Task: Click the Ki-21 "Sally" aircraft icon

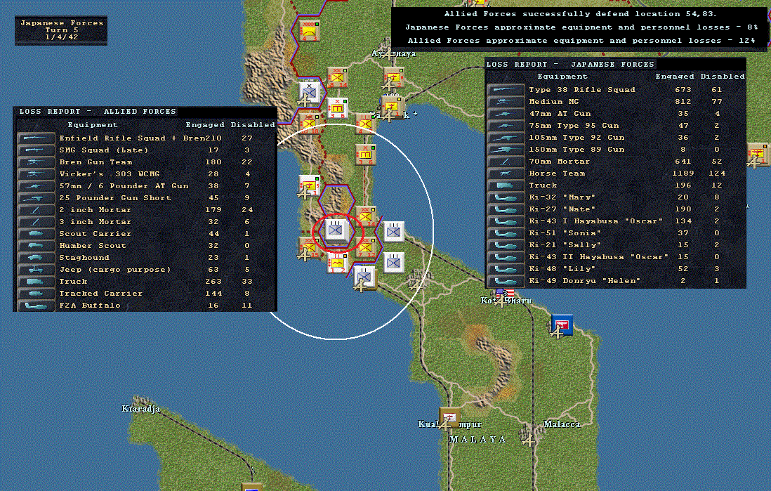Action: [x=506, y=245]
